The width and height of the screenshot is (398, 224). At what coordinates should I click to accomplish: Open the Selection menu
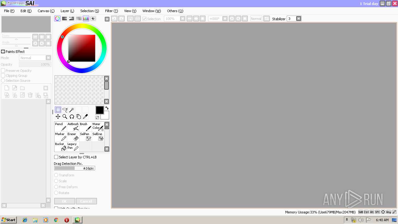tap(90, 11)
